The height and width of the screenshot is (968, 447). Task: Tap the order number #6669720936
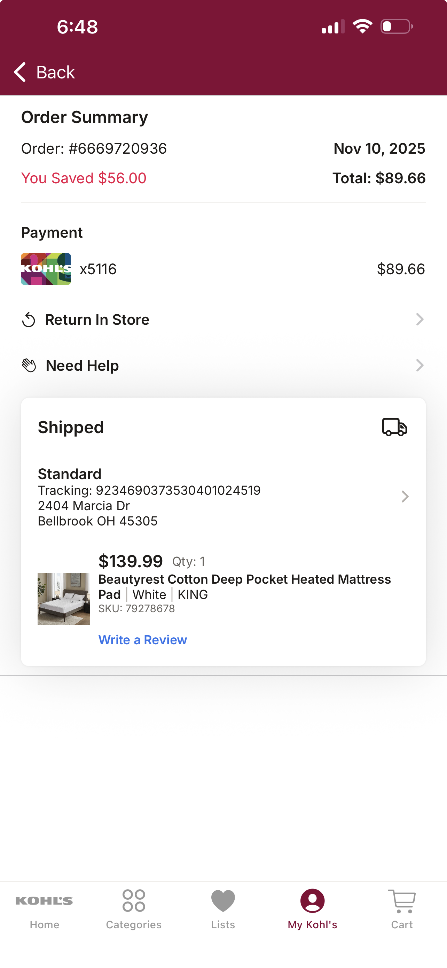(117, 149)
